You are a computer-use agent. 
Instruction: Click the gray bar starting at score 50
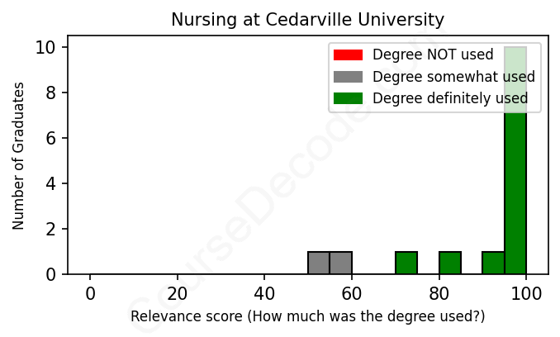pyautogui.click(x=319, y=263)
